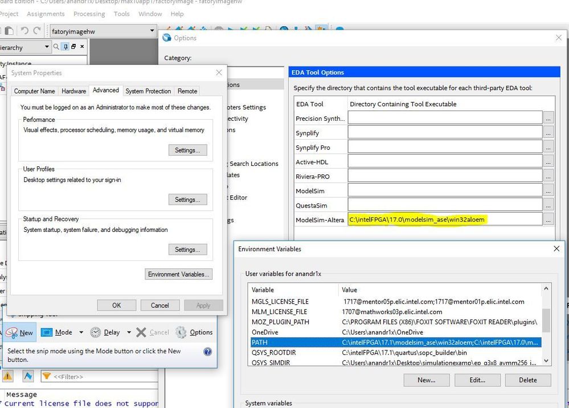Click the blue flag icon in the Messages panel

28,376
